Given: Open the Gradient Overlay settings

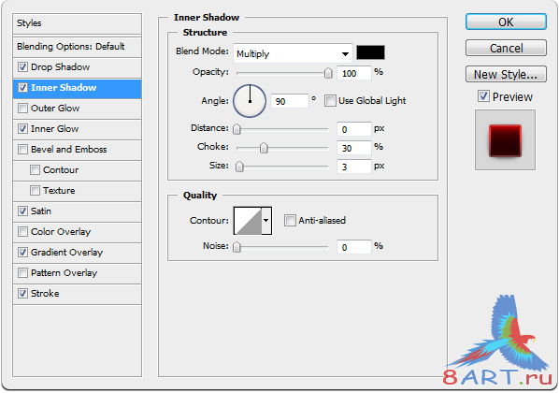Looking at the screenshot, I should [77, 253].
